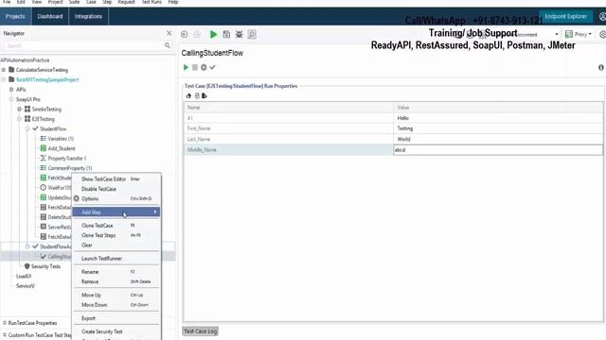Select the ServiceV node in the tree

coord(26,286)
